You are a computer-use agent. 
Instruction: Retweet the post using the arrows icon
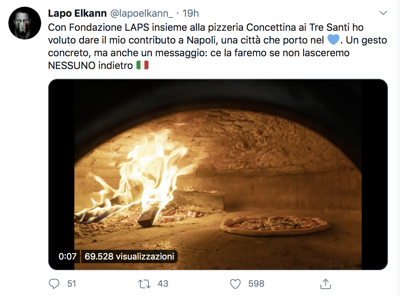coord(144,284)
